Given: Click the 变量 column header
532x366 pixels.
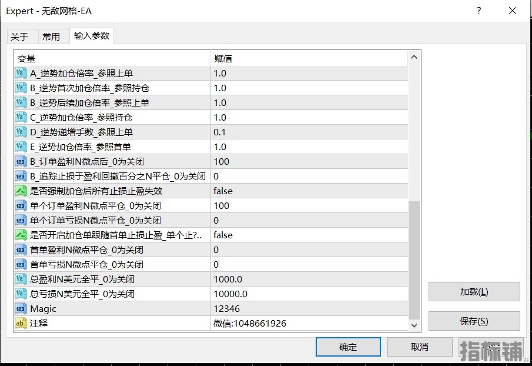Looking at the screenshot, I should [112, 59].
